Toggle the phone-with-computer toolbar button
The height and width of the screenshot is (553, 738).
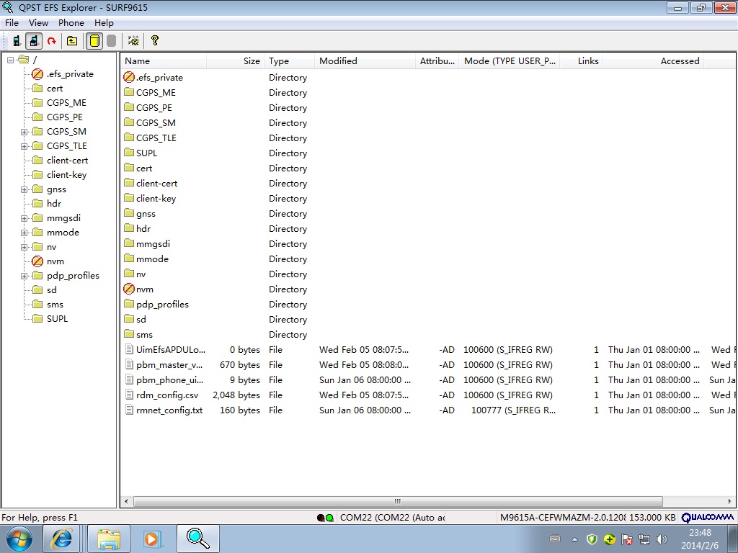click(x=33, y=41)
